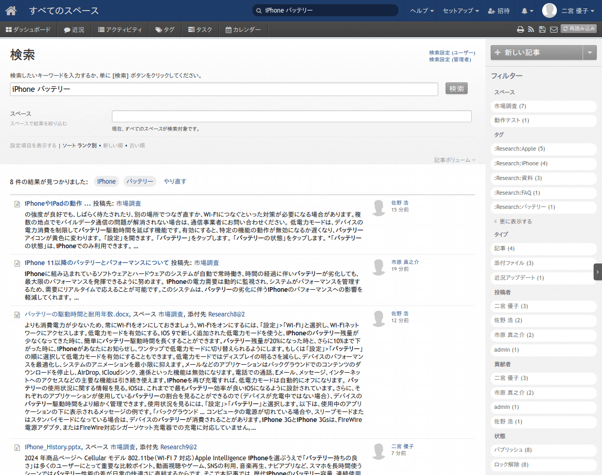Open the ヘルプ dropdown menu
The height and width of the screenshot is (475, 602).
pos(421,10)
